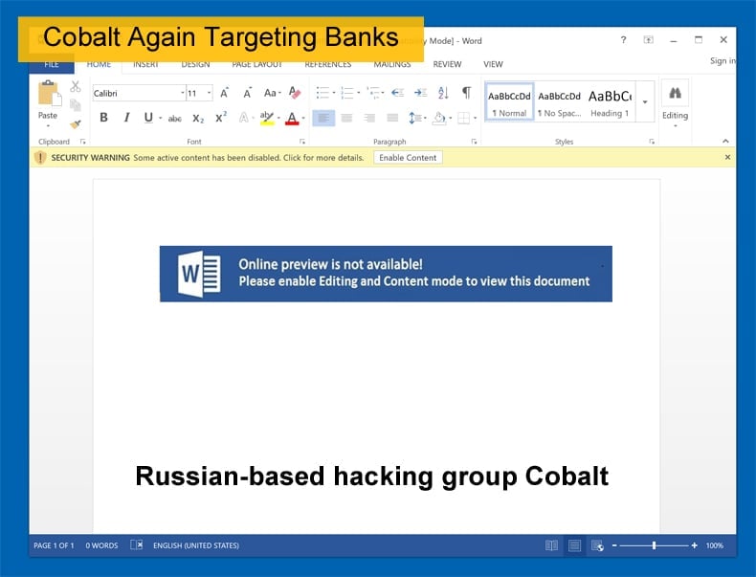Toggle Align Right
Viewport: 756px width, 577px height.
pyautogui.click(x=369, y=118)
